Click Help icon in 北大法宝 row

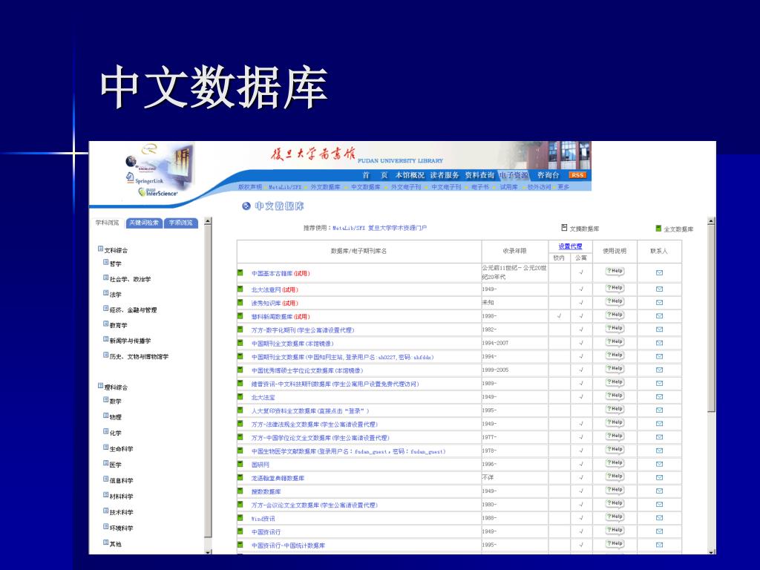[x=615, y=396]
